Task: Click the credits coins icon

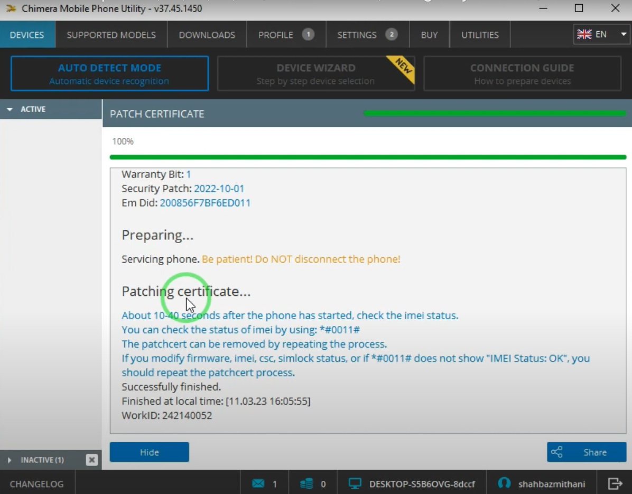Action: coord(306,483)
